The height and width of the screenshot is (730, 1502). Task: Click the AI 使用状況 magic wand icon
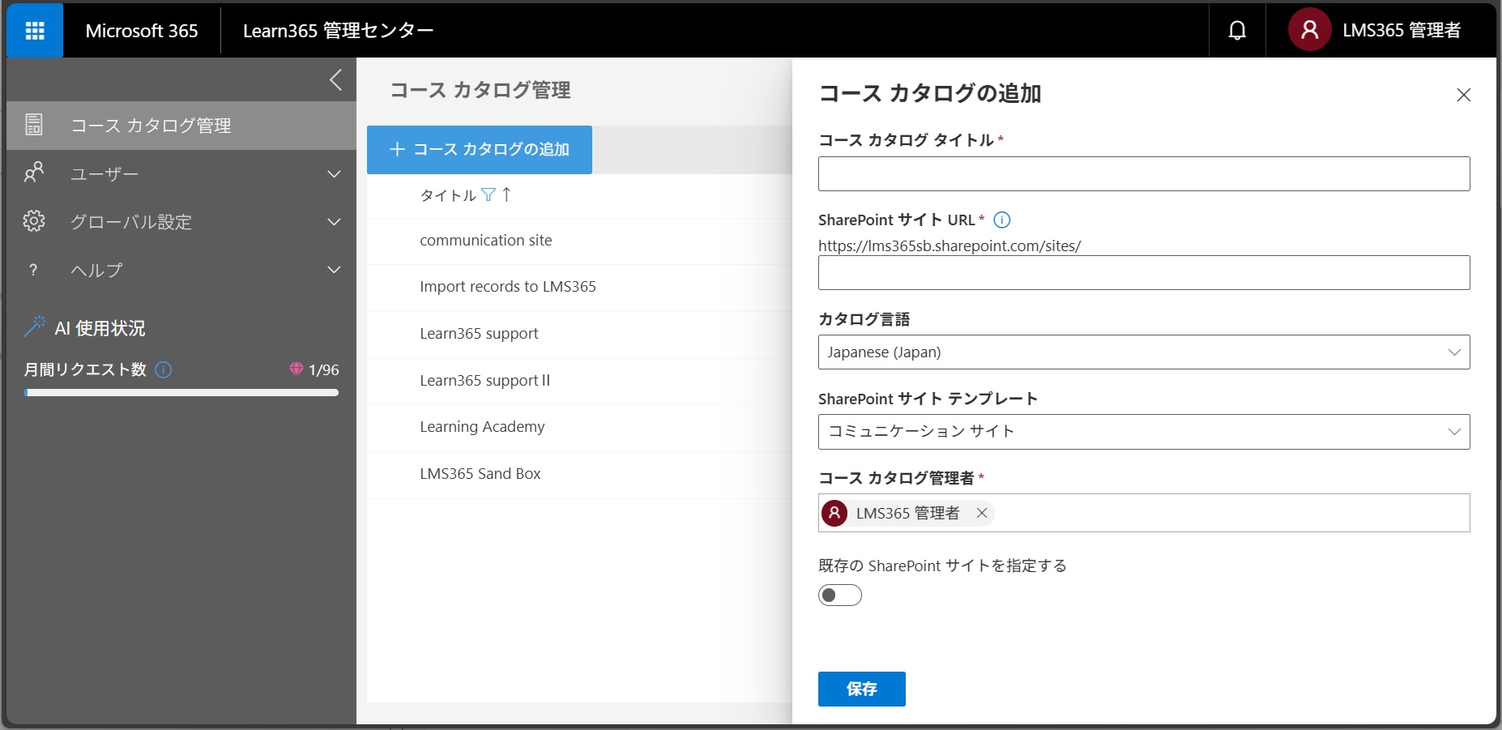coord(35,326)
